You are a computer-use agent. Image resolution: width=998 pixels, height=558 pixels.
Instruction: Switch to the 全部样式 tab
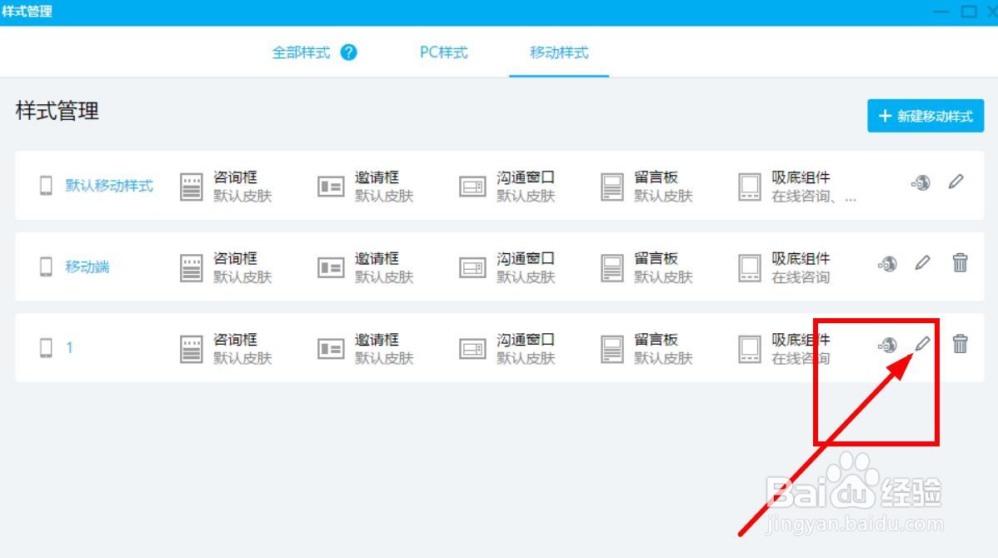click(301, 52)
